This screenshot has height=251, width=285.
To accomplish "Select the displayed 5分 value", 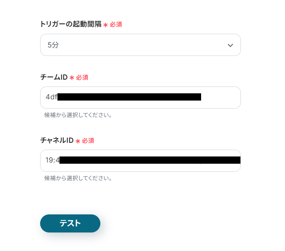I will click(53, 45).
